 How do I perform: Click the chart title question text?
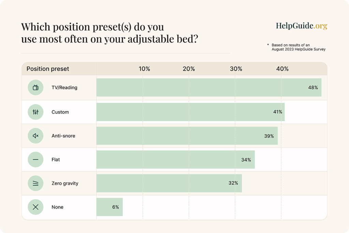[x=109, y=33]
